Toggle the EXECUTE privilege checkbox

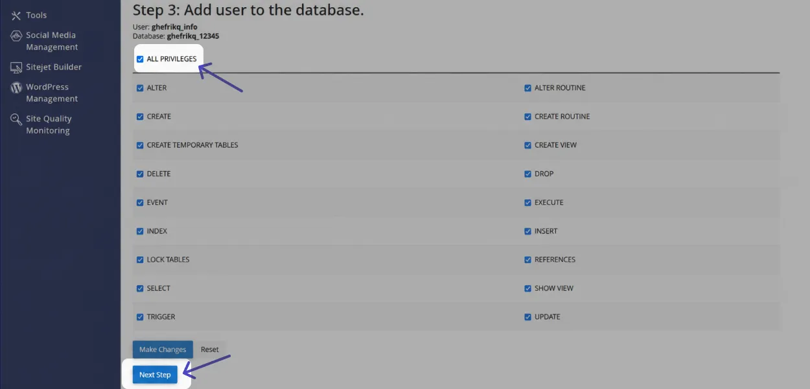pyautogui.click(x=527, y=202)
